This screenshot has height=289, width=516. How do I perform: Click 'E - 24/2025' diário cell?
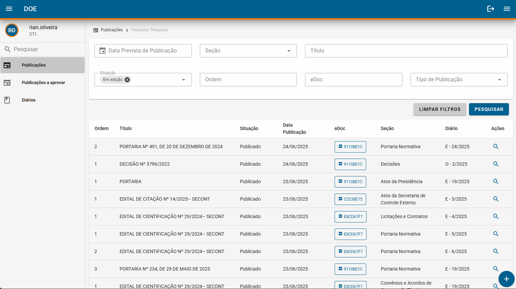(x=457, y=147)
